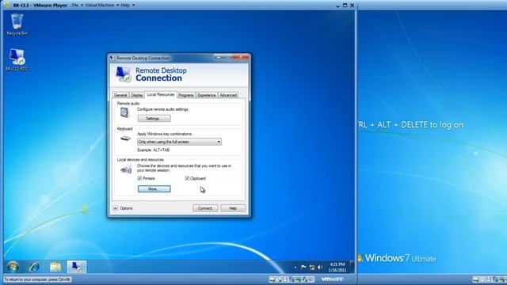
Task: Click the VMware device status icons strip
Action: click(291, 279)
